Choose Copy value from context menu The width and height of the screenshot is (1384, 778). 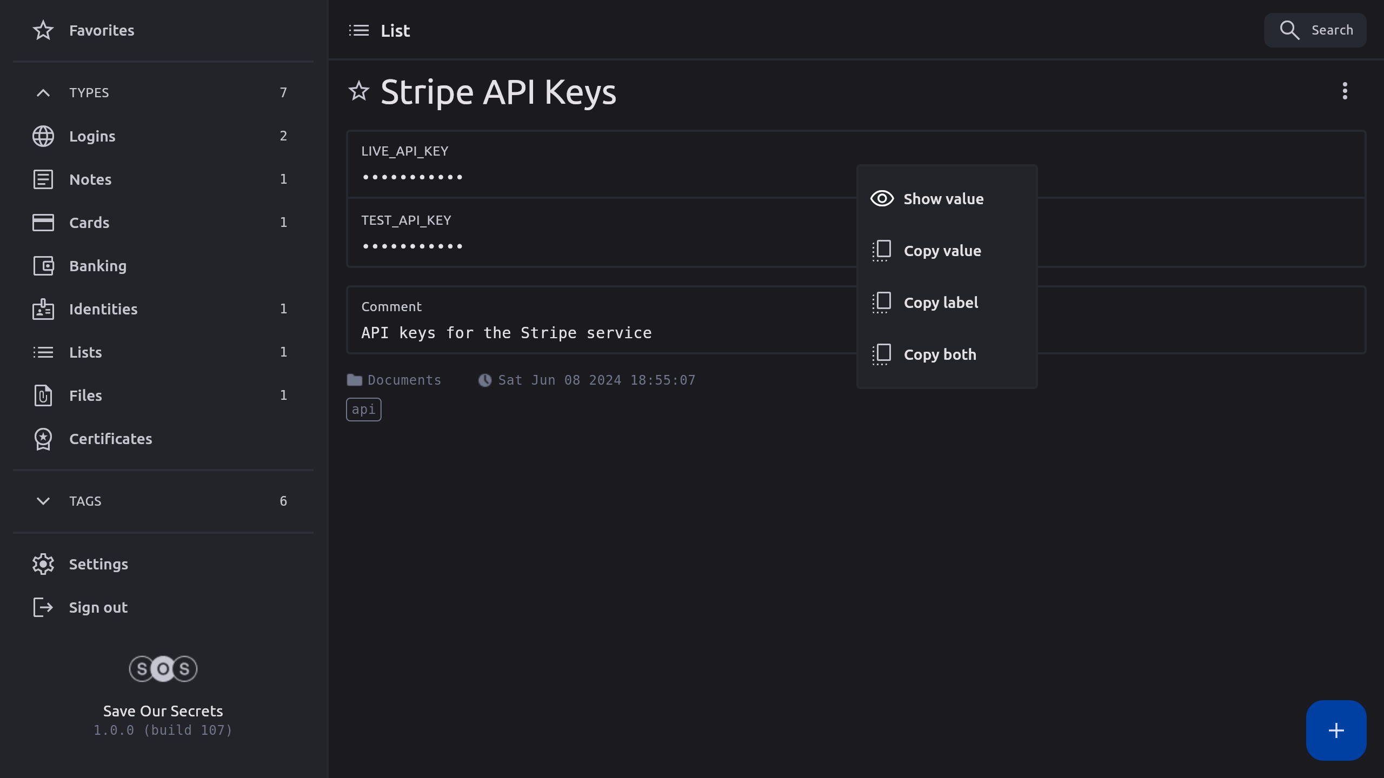pos(942,251)
